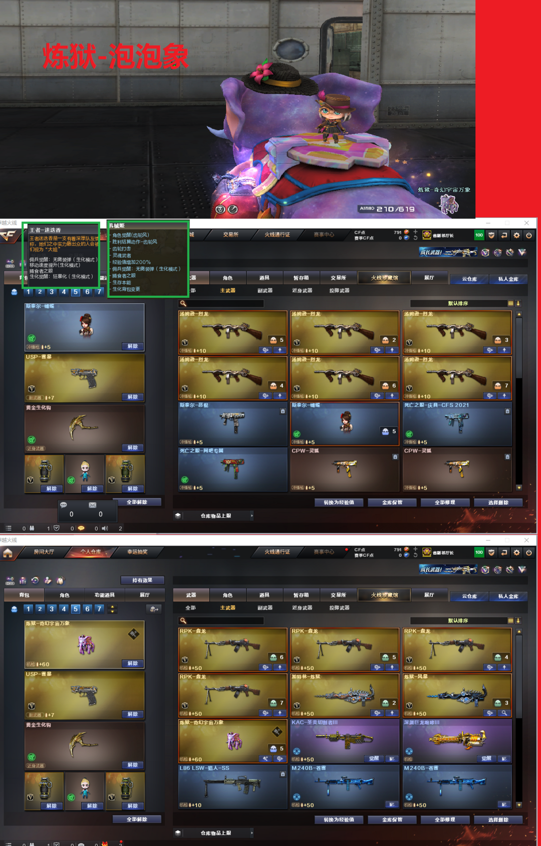Click 持有效果 button in lower window

(142, 580)
